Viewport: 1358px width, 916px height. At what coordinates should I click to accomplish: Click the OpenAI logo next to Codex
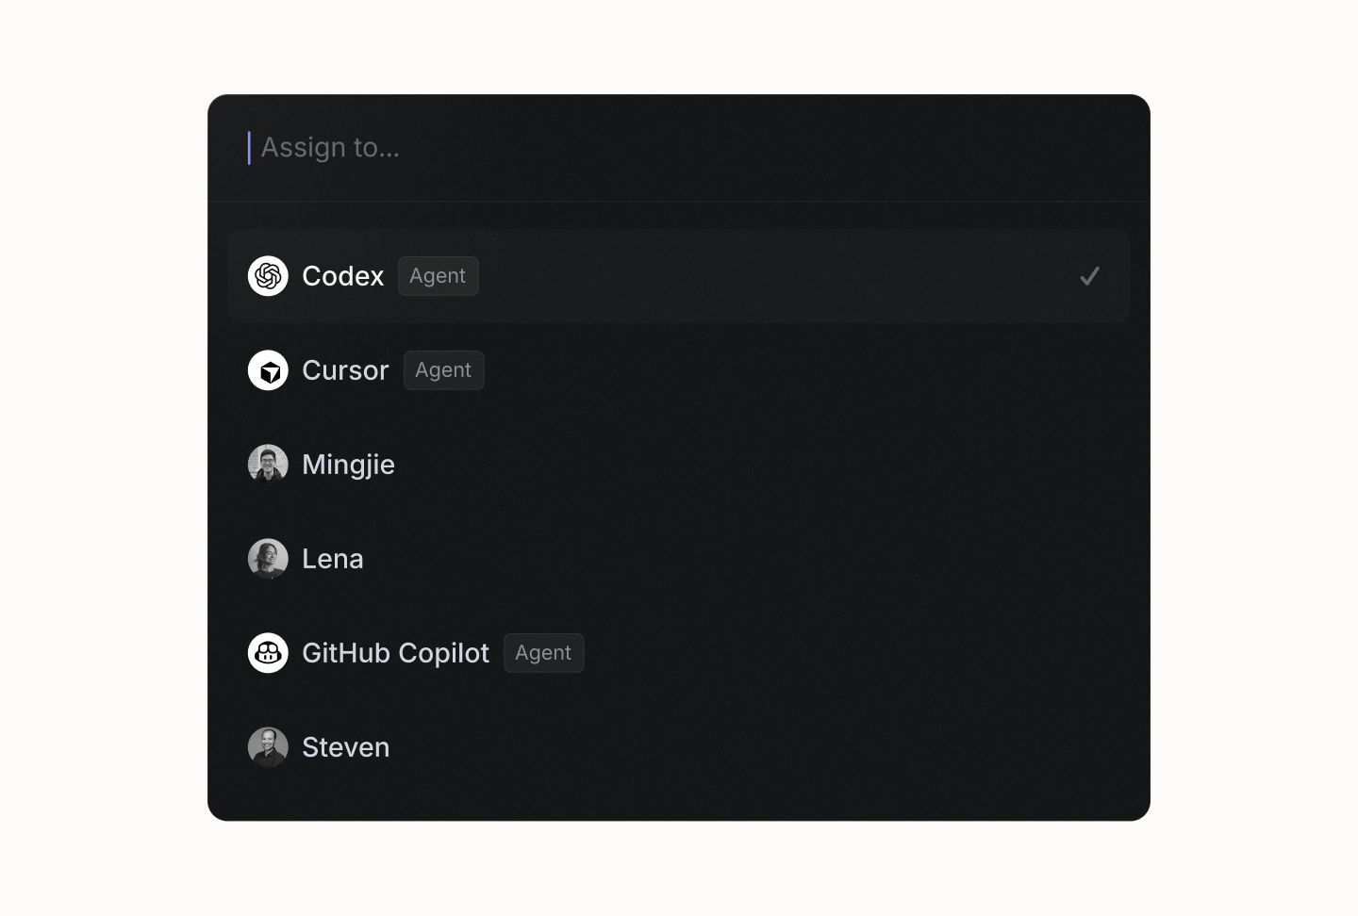tap(268, 276)
